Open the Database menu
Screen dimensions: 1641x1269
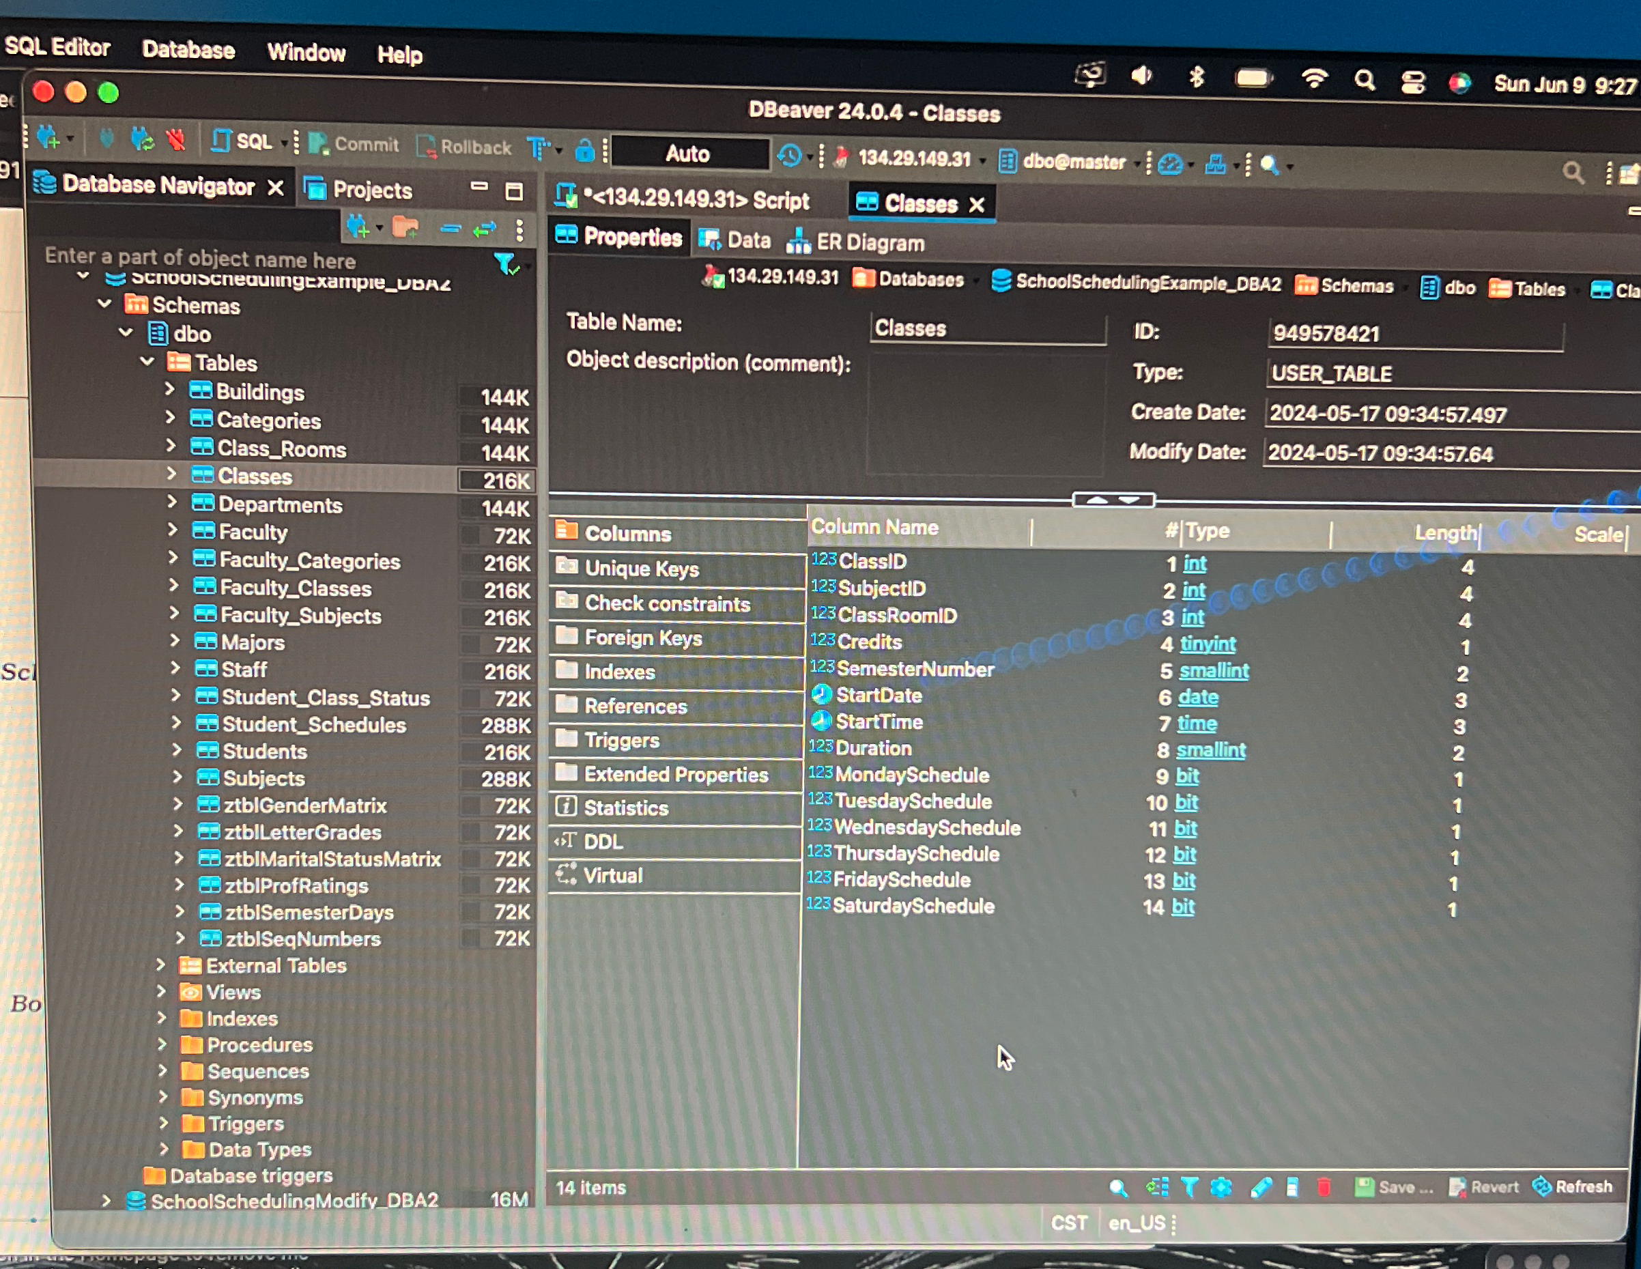(x=188, y=51)
